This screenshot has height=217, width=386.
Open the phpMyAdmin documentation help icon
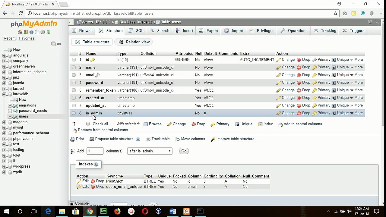click(31, 32)
